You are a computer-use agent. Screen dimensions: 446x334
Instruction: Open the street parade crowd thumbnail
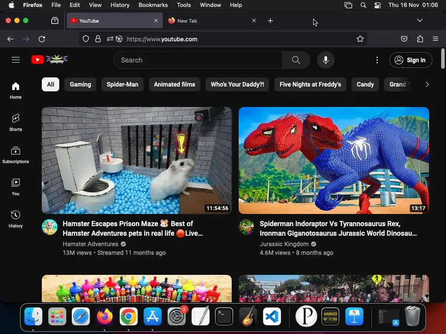tap(334, 289)
